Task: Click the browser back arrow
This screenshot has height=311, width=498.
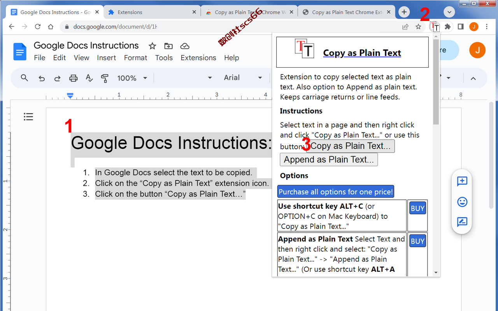Action: point(11,27)
